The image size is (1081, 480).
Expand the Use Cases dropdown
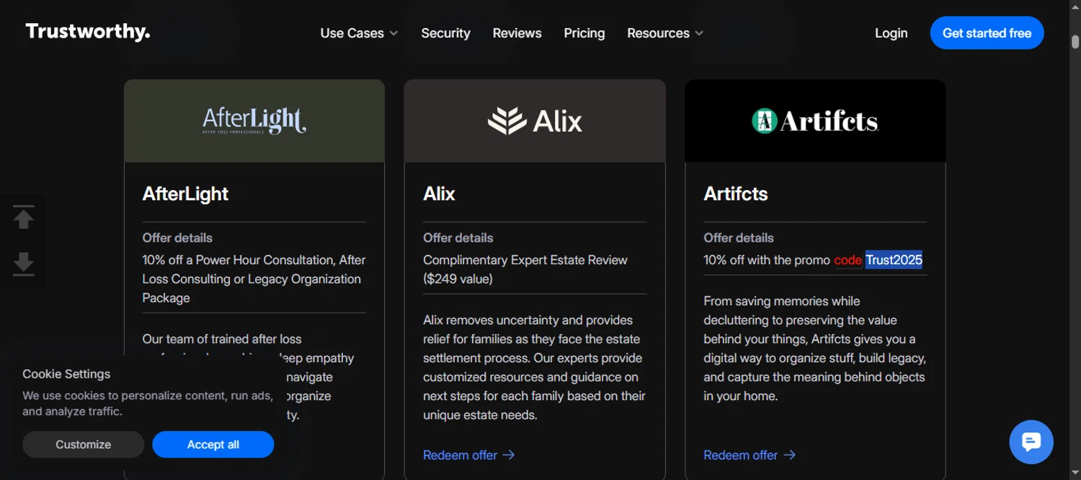click(x=359, y=33)
